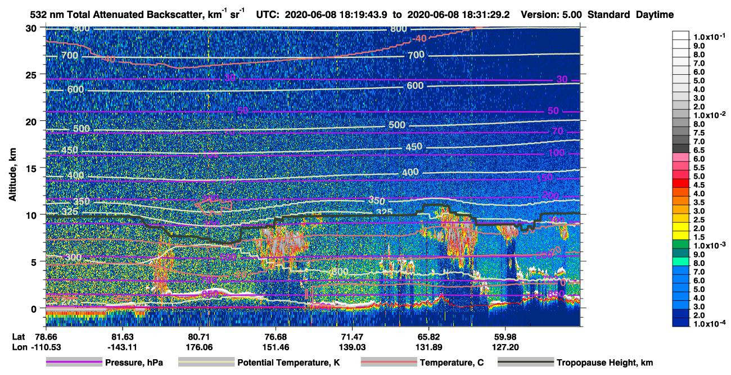Click the 4.5 colorbar label
The width and height of the screenshot is (731, 375).
(699, 185)
